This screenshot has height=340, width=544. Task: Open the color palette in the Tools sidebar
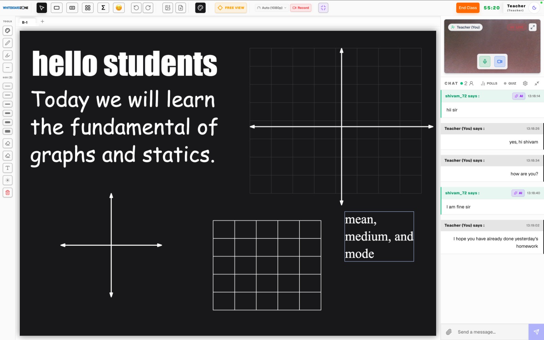point(7,31)
